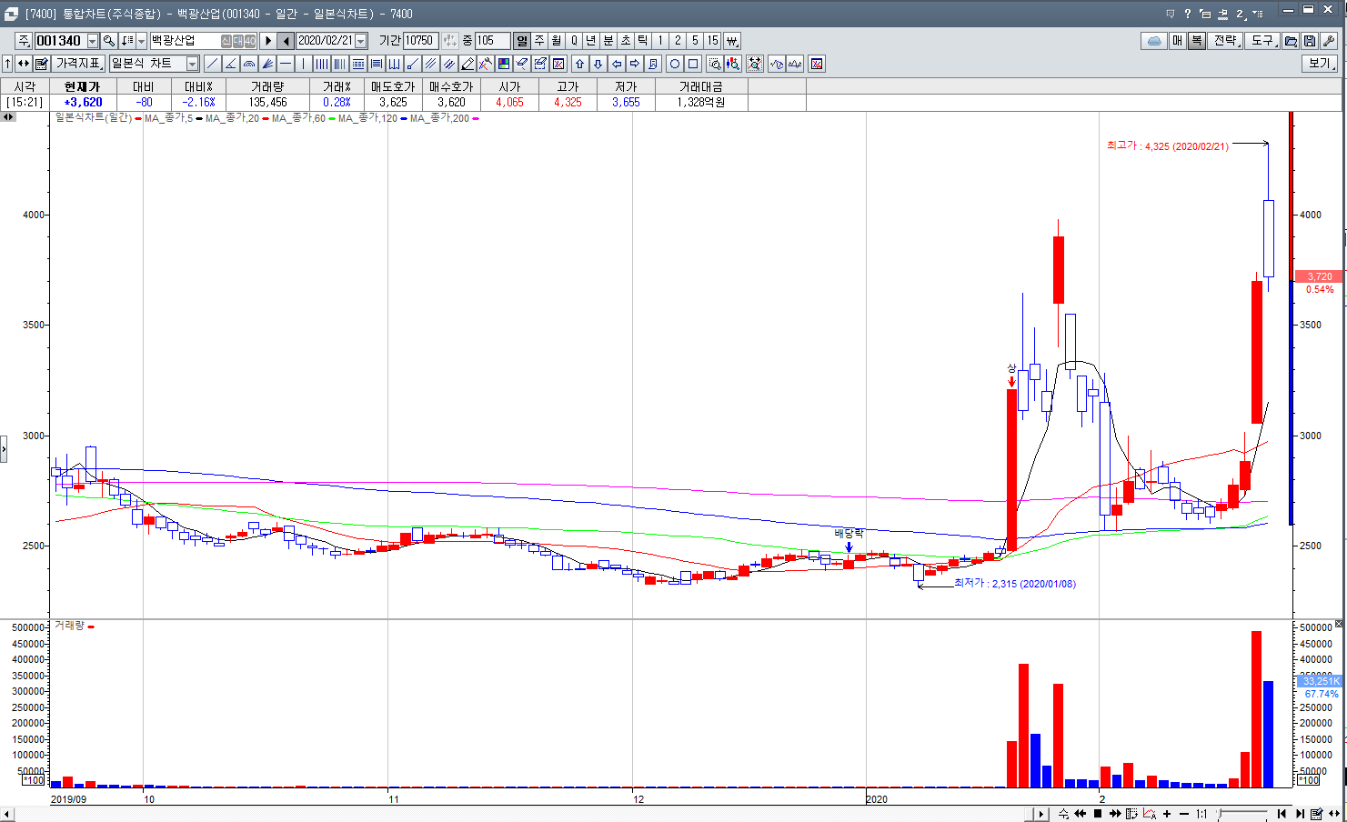Click the 기간 10750 input field
The width and height of the screenshot is (1347, 822).
coord(420,41)
